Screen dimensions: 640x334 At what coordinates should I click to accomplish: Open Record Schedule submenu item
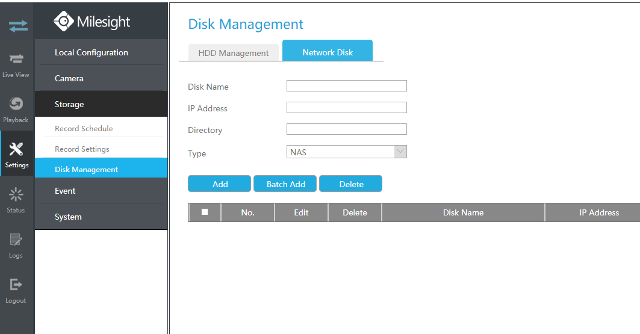tap(84, 128)
